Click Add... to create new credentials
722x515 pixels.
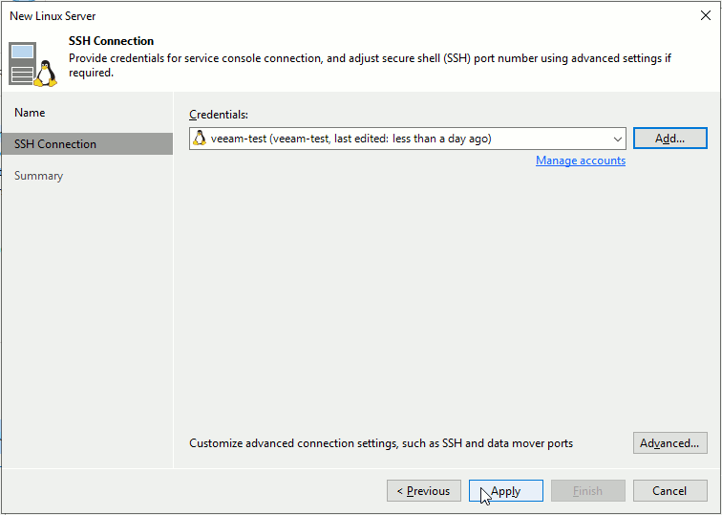click(669, 139)
